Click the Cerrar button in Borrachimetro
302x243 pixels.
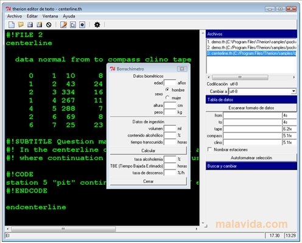[148, 181]
